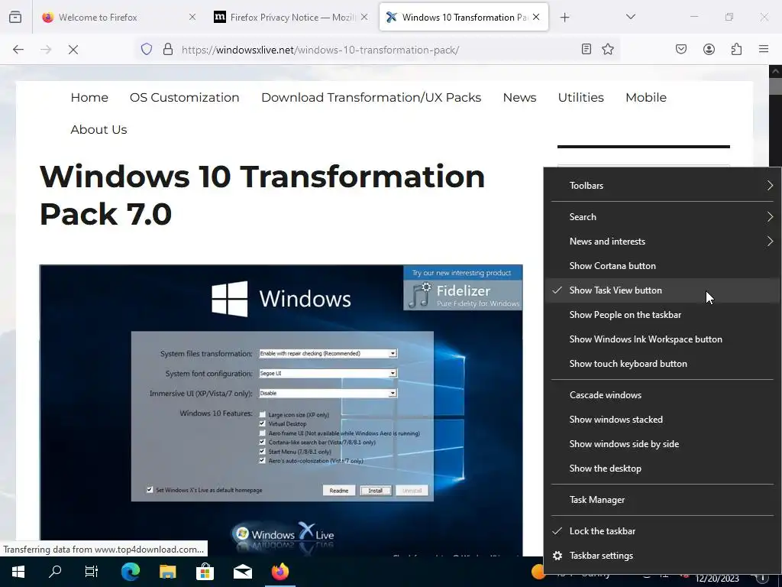Enable Show touch keyboard button
This screenshot has height=587, width=782.
[663, 364]
